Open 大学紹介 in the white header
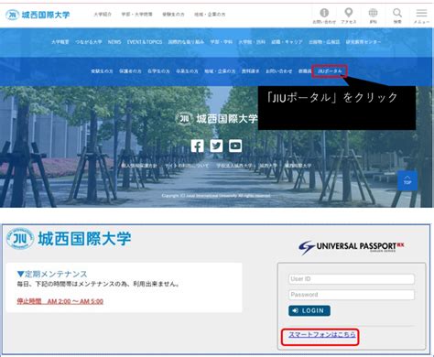 click(103, 15)
